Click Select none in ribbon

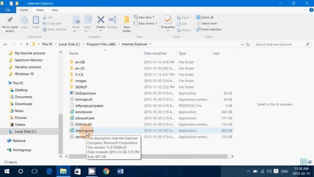tap(206, 24)
